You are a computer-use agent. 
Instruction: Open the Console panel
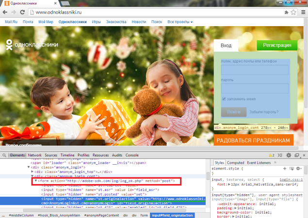coord(132,155)
